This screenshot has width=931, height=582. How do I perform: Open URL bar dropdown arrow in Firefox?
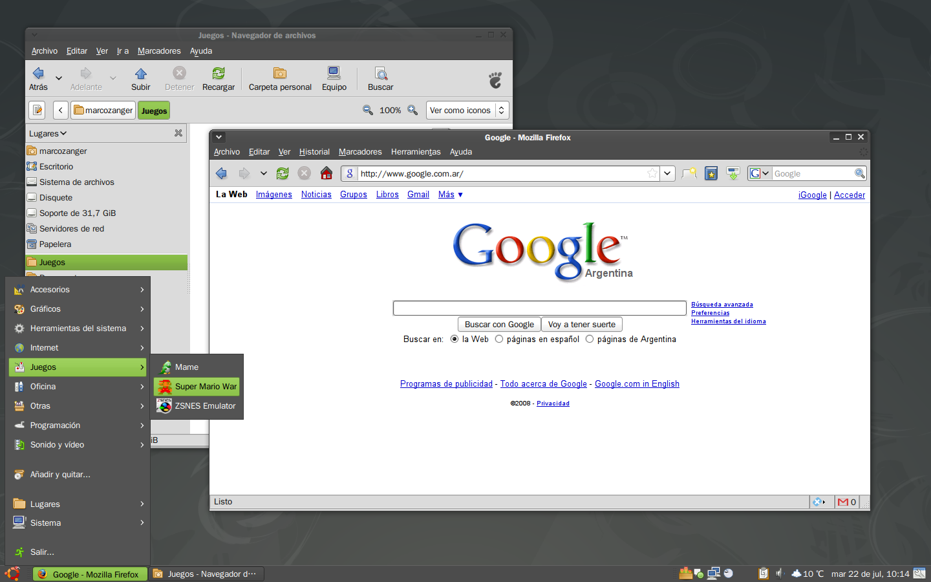point(667,173)
